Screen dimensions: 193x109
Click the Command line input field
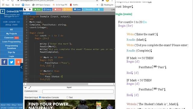point(78,91)
